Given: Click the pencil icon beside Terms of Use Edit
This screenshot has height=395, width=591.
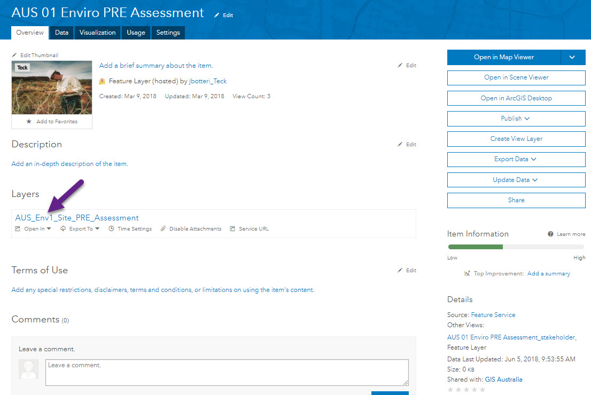Looking at the screenshot, I should (x=400, y=270).
